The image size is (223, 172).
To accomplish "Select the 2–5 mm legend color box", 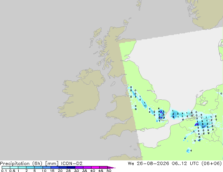I will (30, 167).
